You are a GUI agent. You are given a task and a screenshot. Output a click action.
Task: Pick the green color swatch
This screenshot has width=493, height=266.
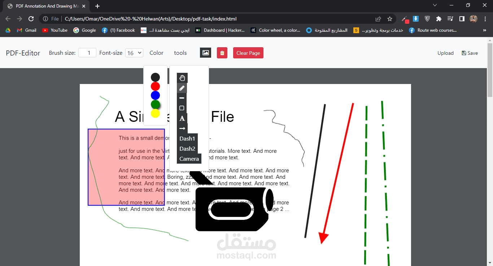(x=155, y=104)
